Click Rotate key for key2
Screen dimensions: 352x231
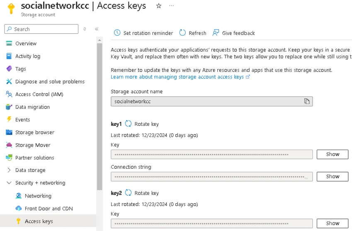pyautogui.click(x=147, y=193)
